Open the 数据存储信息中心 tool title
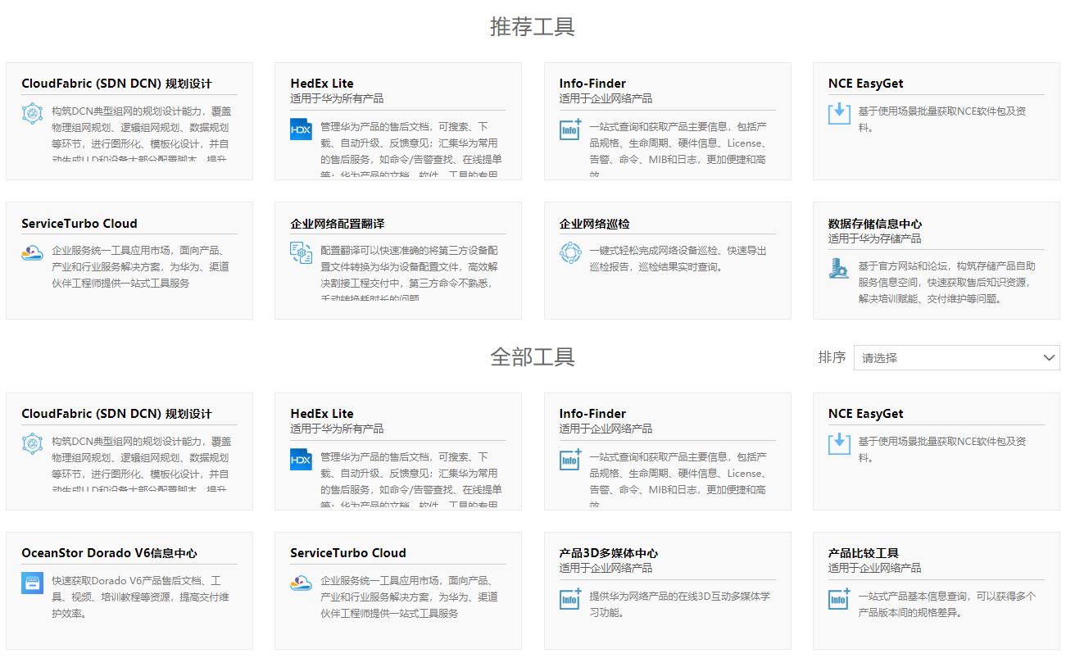The width and height of the screenshot is (1066, 658). (875, 223)
